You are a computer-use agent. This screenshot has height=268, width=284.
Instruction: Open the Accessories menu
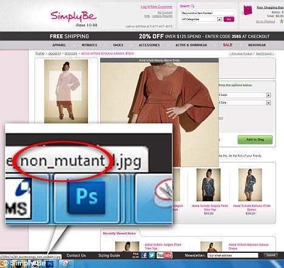pos(149,45)
